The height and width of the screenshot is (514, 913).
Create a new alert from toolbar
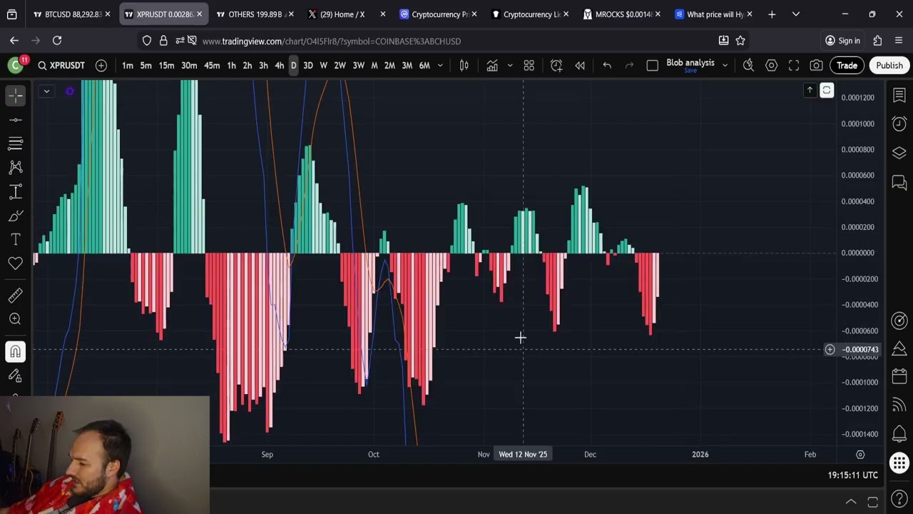point(556,66)
